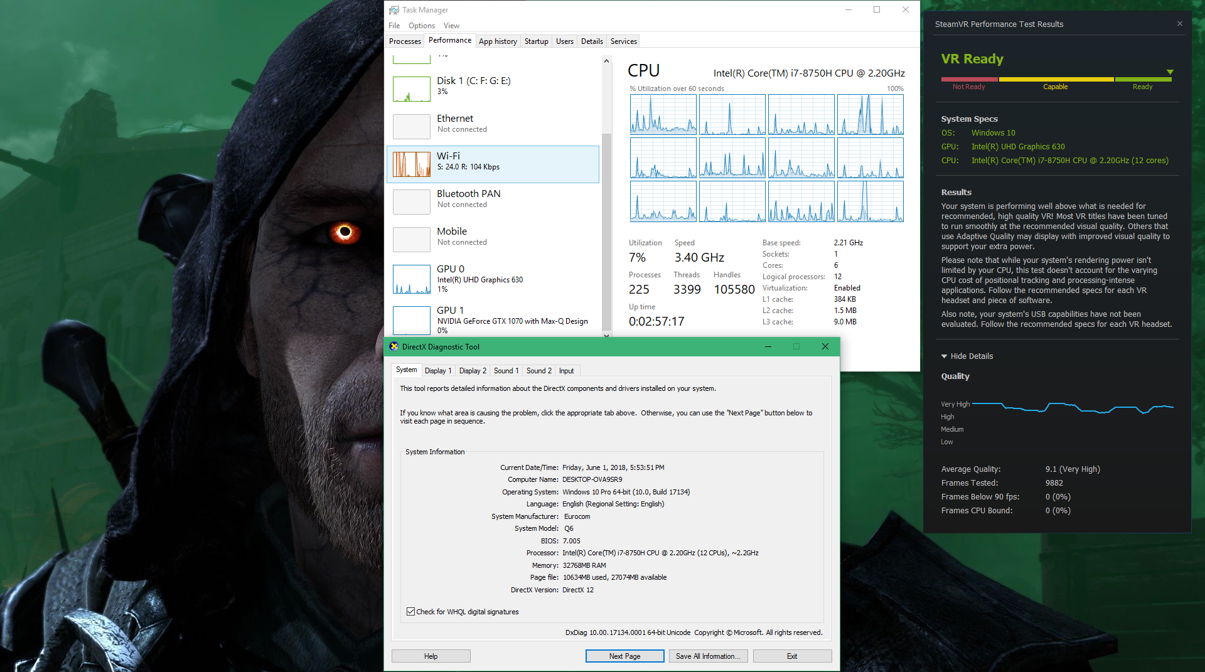
Task: Collapse the Hide Details section in SteamVR
Action: tap(967, 356)
